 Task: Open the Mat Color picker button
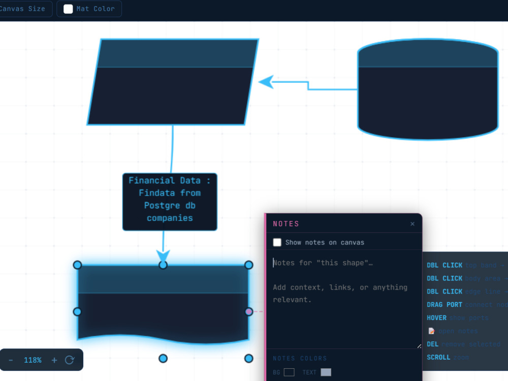[89, 9]
